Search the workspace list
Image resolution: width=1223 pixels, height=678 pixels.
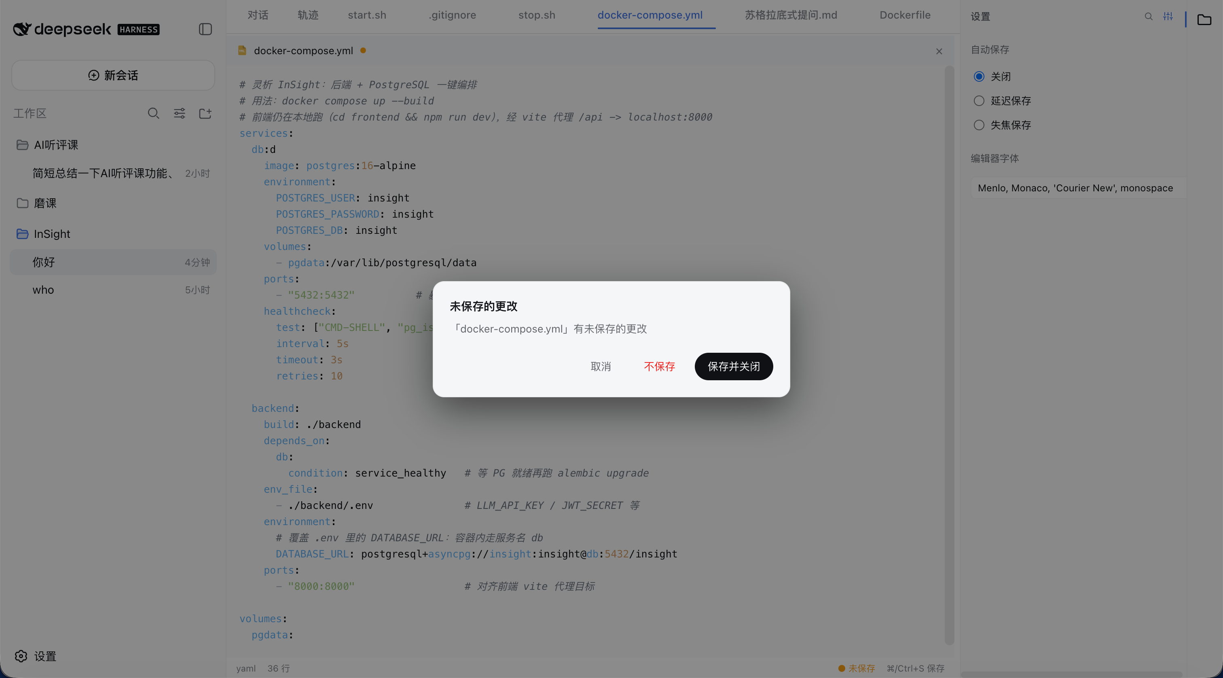(153, 113)
